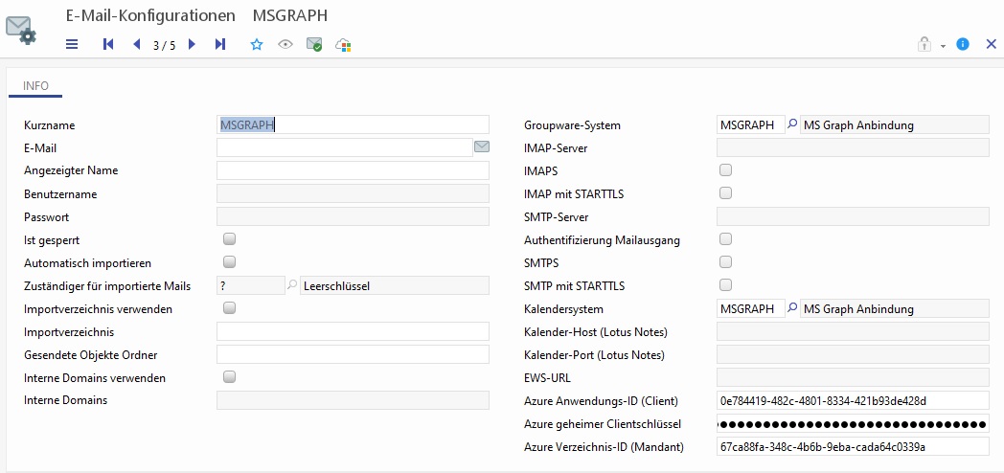Viewport: 1004px width, 473px height.
Task: Jump to the last record
Action: tap(220, 44)
